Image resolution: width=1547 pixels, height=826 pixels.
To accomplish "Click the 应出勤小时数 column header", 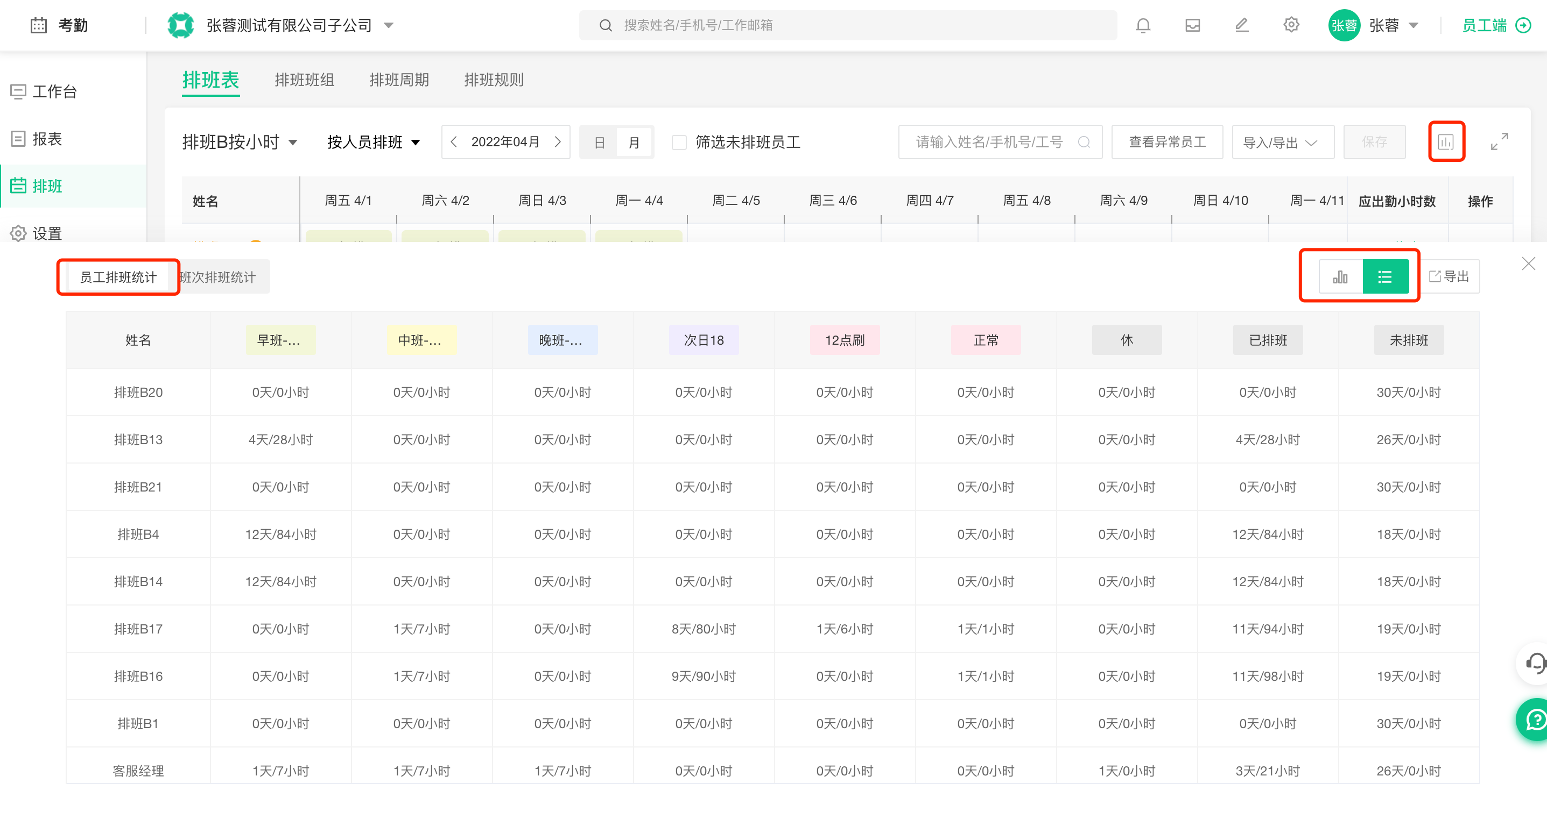I will pos(1397,201).
